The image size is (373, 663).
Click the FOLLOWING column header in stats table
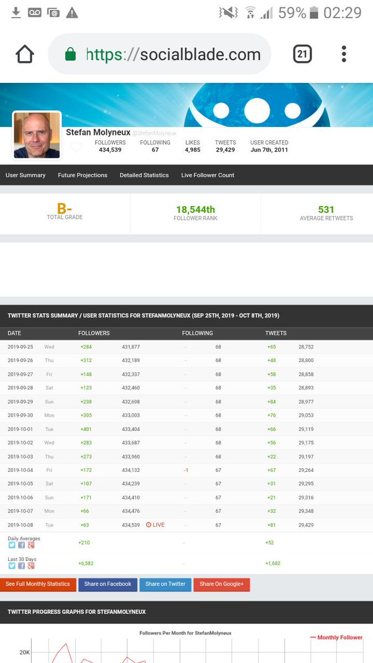pos(197,333)
